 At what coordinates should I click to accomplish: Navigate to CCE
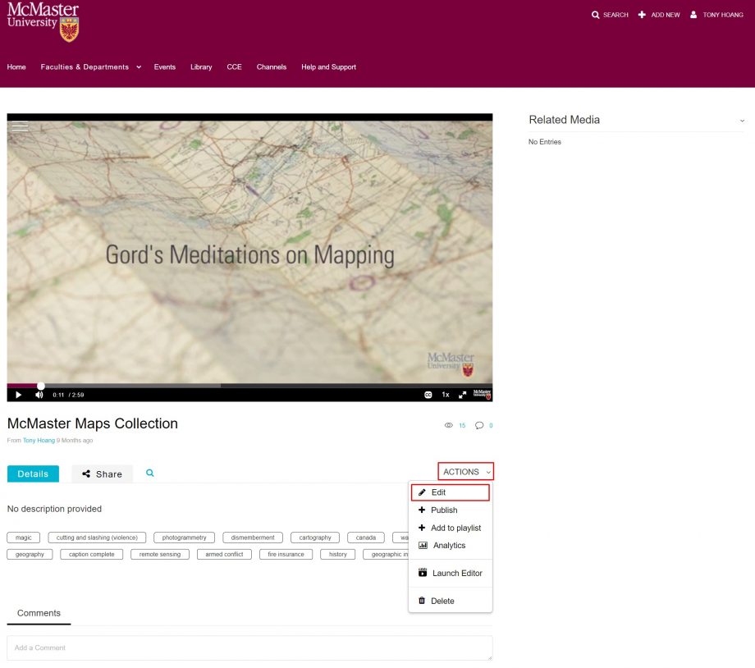tap(235, 67)
